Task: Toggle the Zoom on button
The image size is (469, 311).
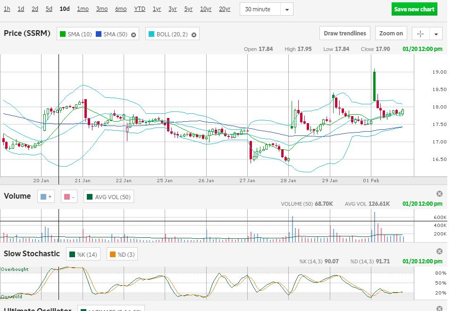Action: (x=391, y=34)
